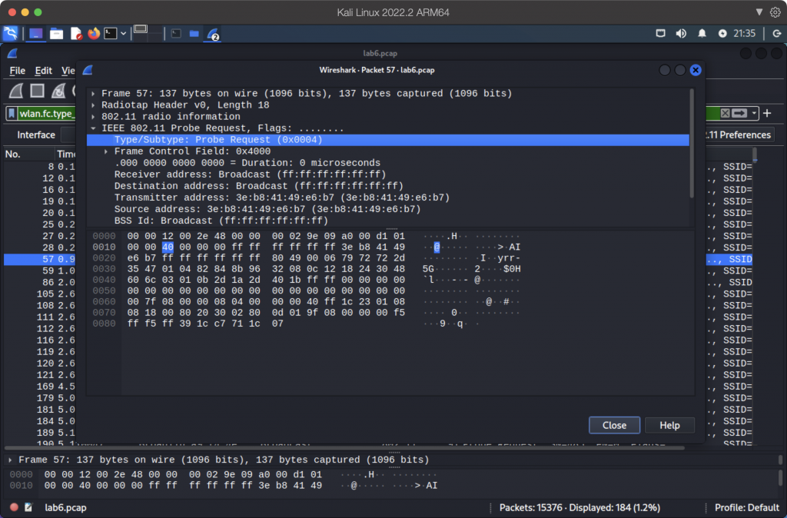This screenshot has height=518, width=787.
Task: Expand the Frame Control Field 0x4000 row
Action: pos(106,151)
